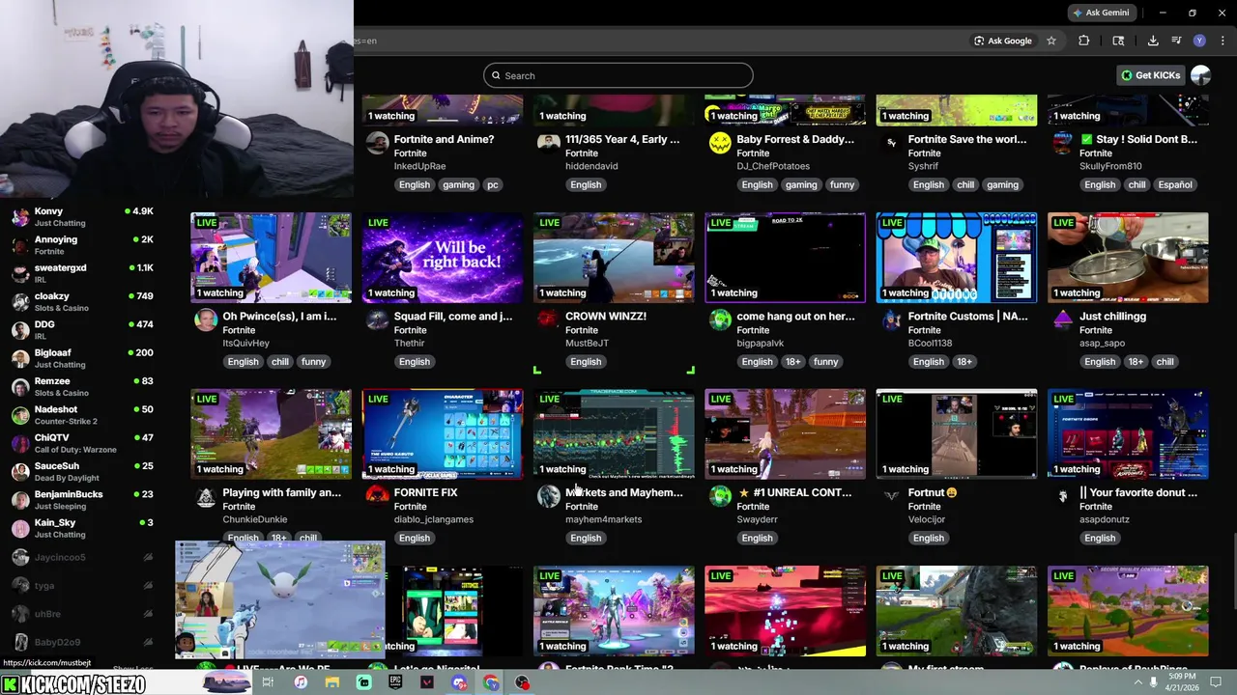Click the pc tag under InkedUpRae
This screenshot has width=1237, height=695.
click(x=493, y=184)
